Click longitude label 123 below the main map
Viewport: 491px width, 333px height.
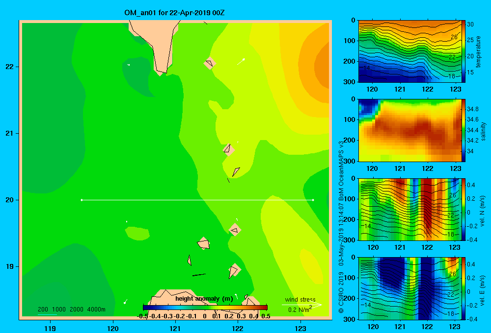pyautogui.click(x=300, y=328)
